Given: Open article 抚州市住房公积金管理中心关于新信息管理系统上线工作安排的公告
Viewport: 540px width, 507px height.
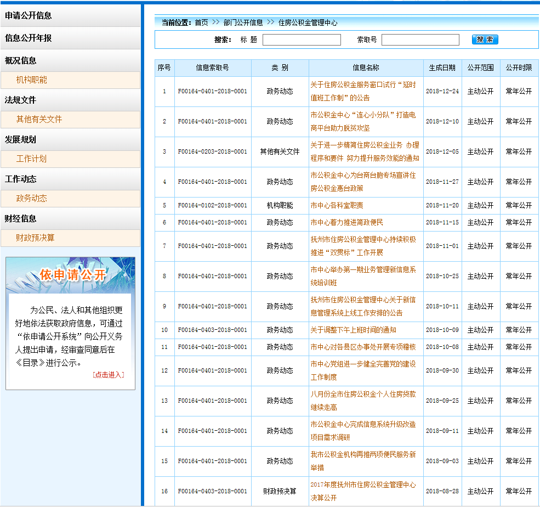Looking at the screenshot, I should pos(363,306).
